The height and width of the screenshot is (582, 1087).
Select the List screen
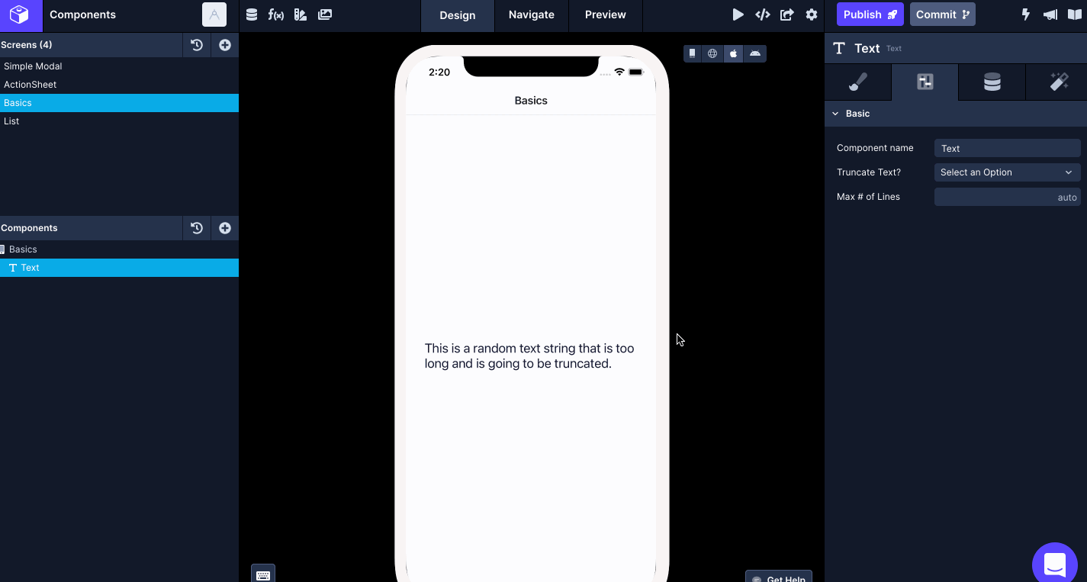pyautogui.click(x=119, y=121)
